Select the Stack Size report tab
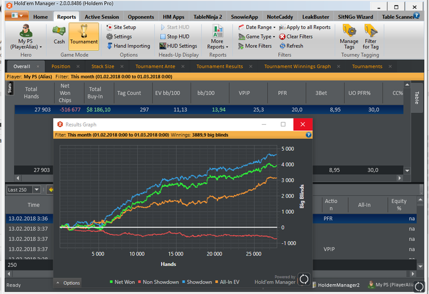Image resolution: width=429 pixels, height=294 pixels. point(102,67)
